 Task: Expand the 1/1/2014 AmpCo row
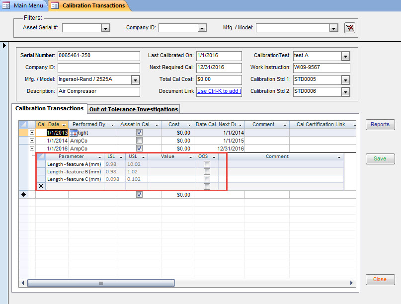(x=32, y=141)
